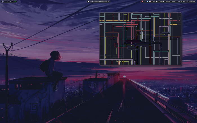Click the 08:50 PM clock
The height and width of the screenshot is (123, 197).
[x=192, y=1]
